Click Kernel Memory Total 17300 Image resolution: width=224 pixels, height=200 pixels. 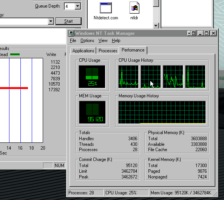pos(201,166)
